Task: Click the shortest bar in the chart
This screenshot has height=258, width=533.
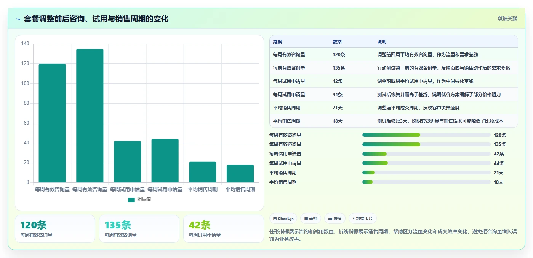Action: tap(240, 174)
